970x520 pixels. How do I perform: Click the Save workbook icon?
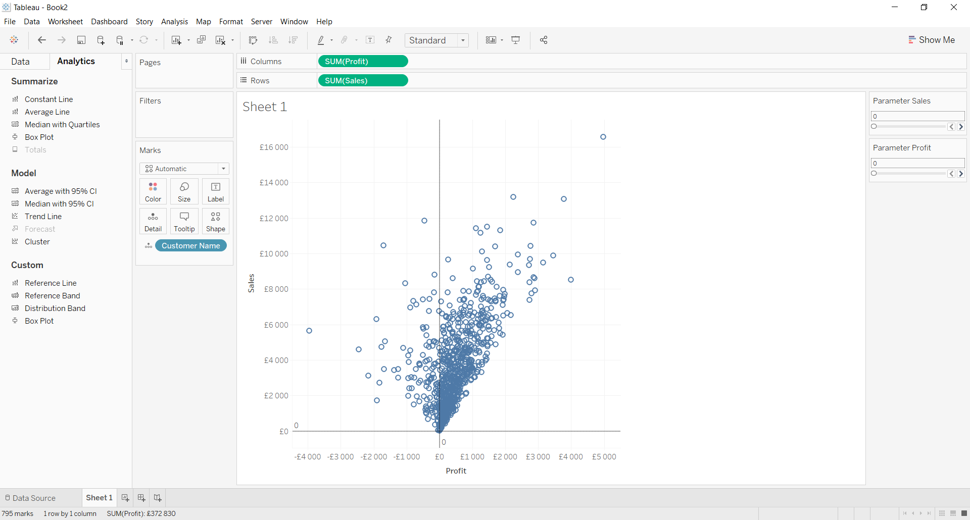tap(81, 40)
